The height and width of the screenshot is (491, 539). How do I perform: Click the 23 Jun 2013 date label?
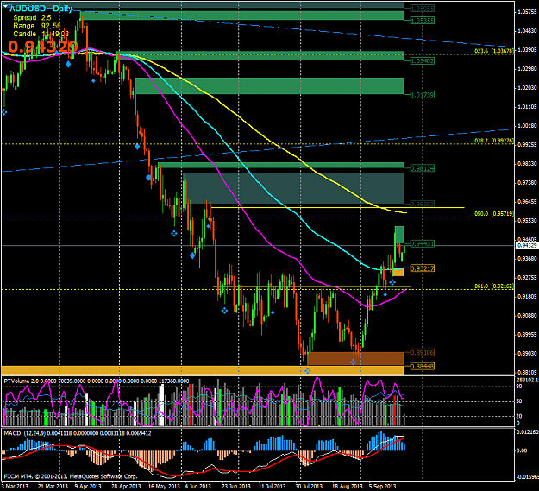pyautogui.click(x=236, y=487)
